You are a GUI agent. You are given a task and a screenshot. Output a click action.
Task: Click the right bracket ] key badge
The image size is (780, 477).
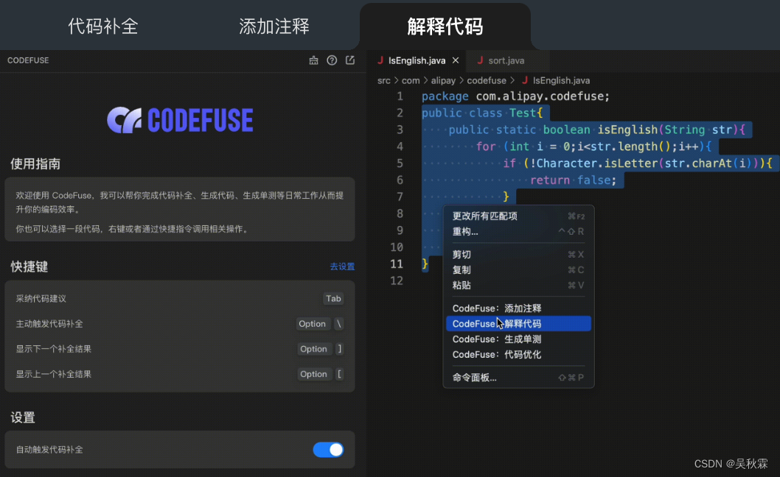(x=340, y=349)
